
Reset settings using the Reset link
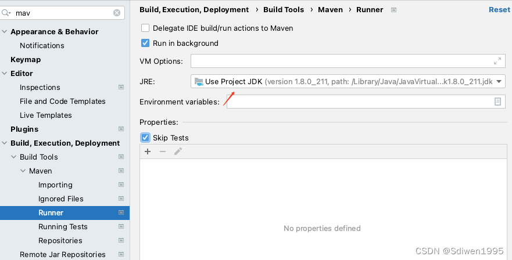[499, 10]
